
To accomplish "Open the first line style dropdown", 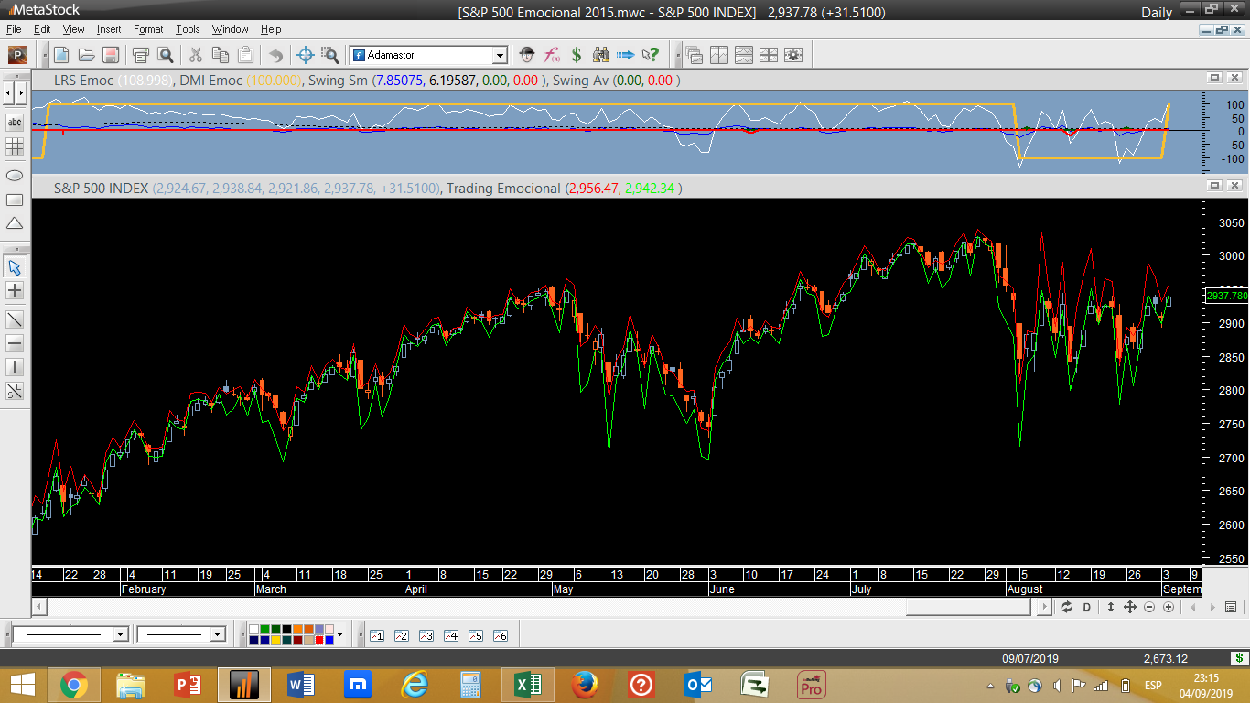I will click(120, 634).
